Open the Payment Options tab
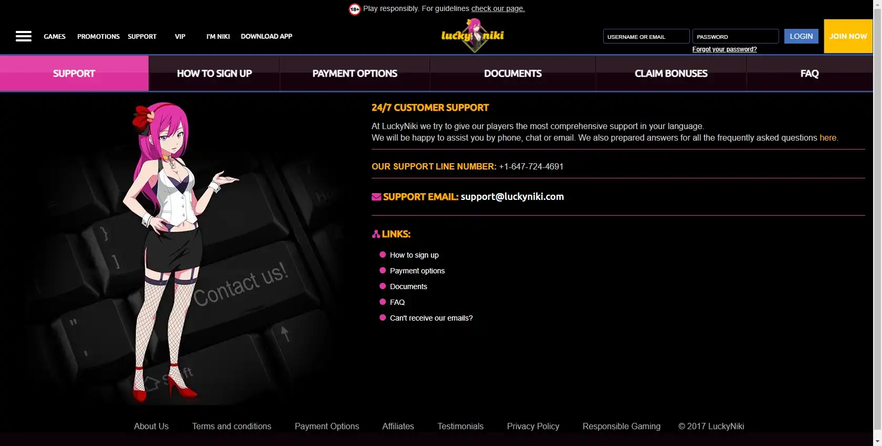 pyautogui.click(x=355, y=73)
